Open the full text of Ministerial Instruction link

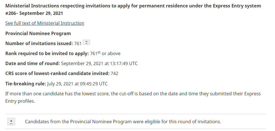coord(45,23)
